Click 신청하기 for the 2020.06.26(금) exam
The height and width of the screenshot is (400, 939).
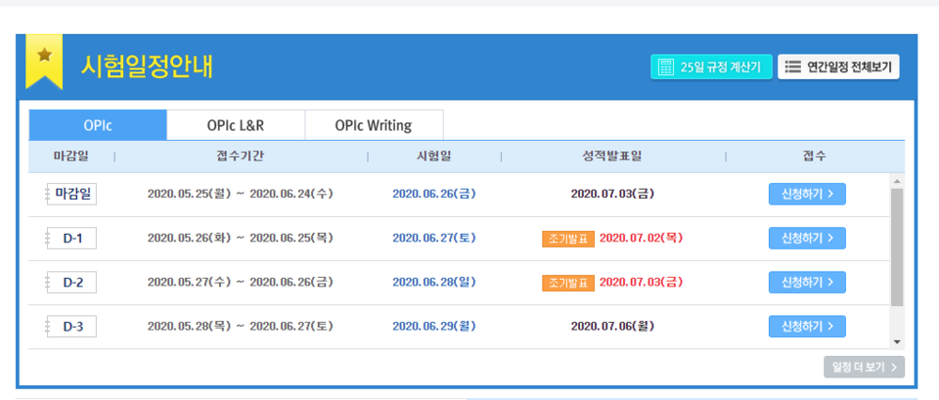[807, 194]
